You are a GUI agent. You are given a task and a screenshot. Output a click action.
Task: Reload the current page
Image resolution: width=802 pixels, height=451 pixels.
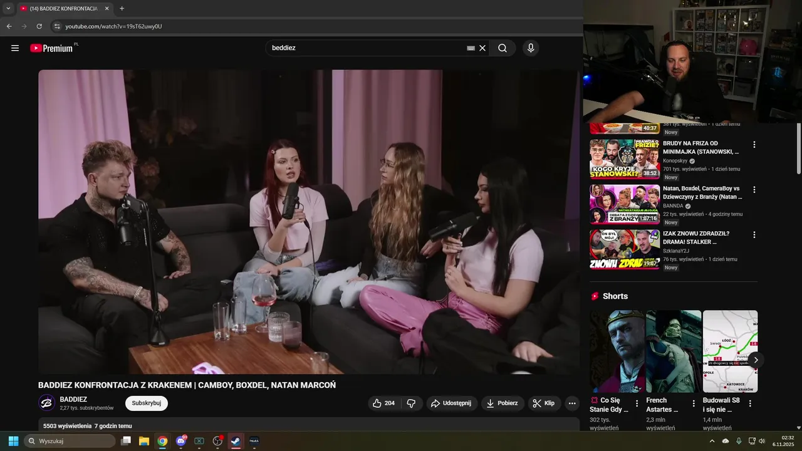click(x=39, y=26)
